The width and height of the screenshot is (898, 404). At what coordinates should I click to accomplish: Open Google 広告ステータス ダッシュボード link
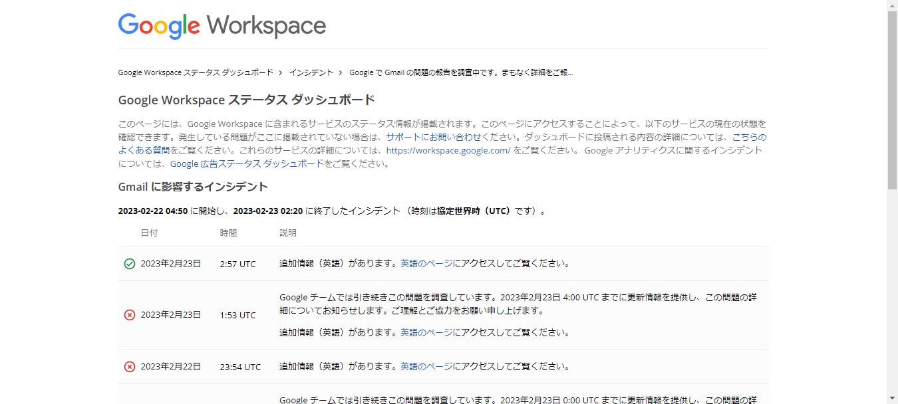pos(247,163)
